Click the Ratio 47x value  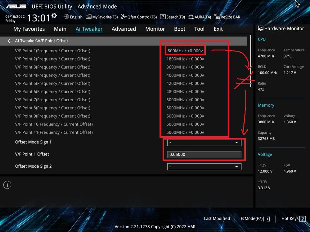pyautogui.click(x=261, y=90)
